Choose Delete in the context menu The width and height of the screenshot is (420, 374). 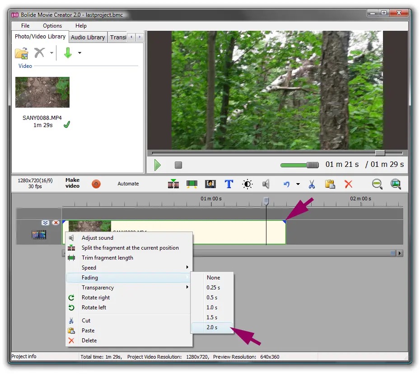[x=129, y=340]
